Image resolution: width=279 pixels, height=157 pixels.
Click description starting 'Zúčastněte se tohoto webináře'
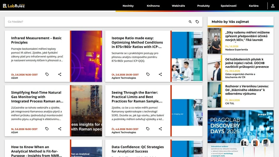(x=37, y=114)
